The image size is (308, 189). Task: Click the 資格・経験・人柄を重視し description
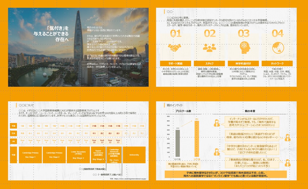pyautogui.click(x=210, y=73)
